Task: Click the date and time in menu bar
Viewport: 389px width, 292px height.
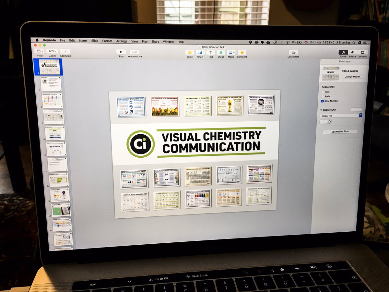Action: click(x=322, y=43)
